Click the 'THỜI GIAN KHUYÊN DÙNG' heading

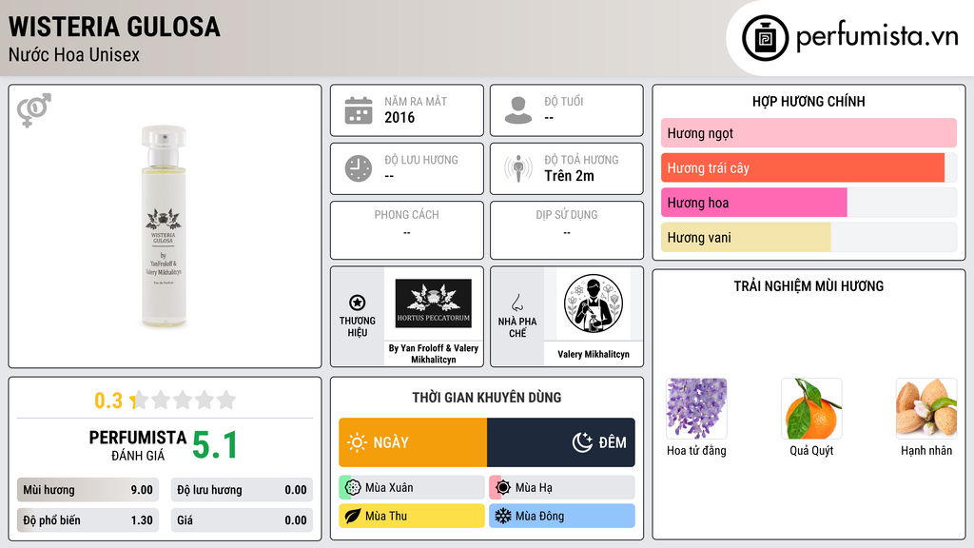pyautogui.click(x=487, y=398)
